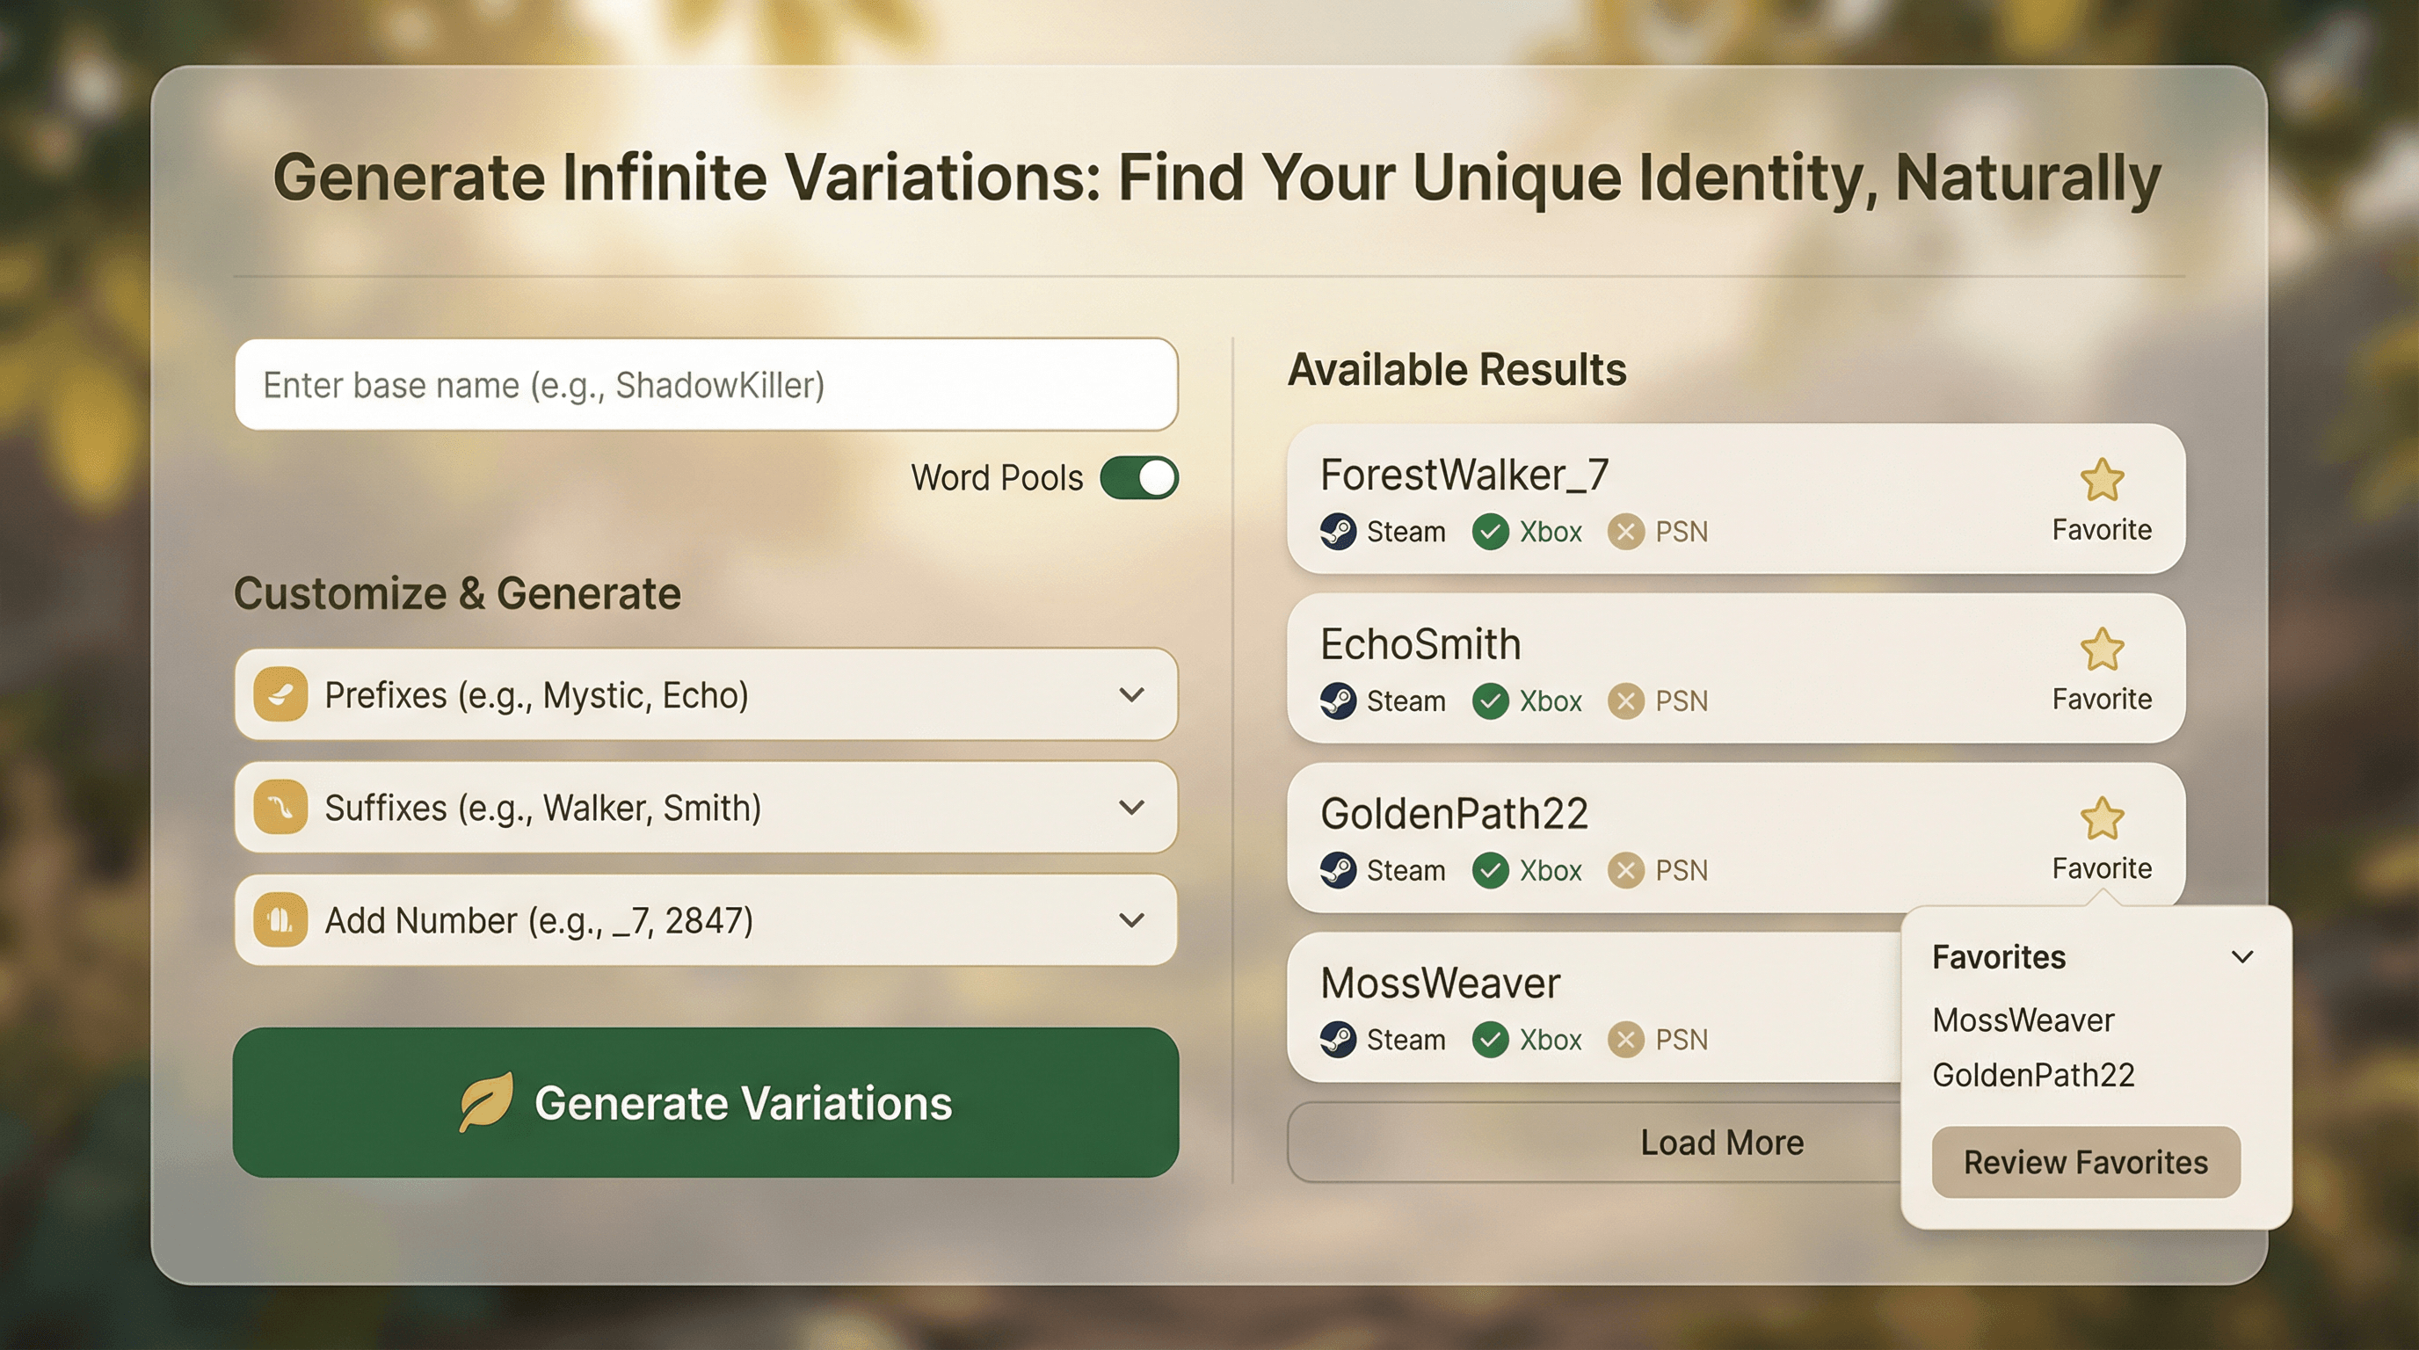
Task: Expand the Suffixes dropdown chevron
Action: (1131, 808)
